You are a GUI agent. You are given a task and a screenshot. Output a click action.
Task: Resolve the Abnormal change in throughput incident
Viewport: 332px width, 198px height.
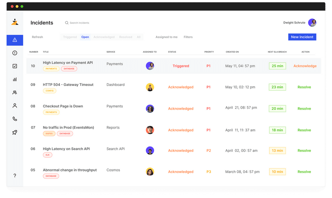[304, 172]
